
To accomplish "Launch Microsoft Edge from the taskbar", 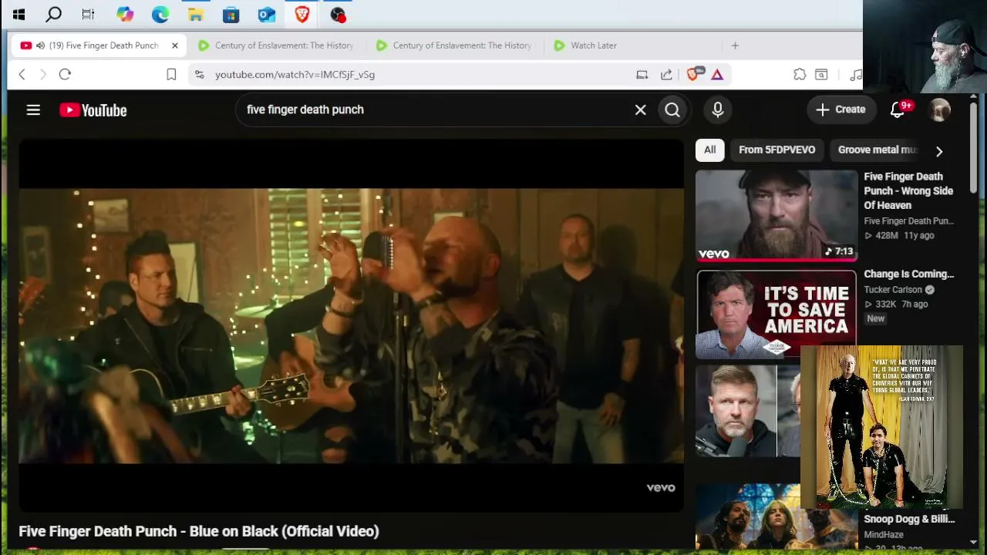I will coord(160,14).
